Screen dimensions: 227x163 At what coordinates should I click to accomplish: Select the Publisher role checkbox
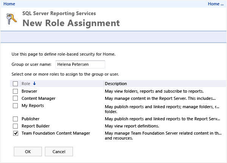(x=16, y=119)
